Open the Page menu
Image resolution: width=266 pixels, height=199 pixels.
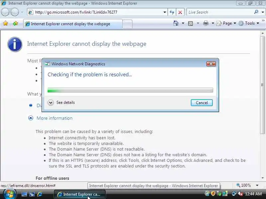pos(226,23)
